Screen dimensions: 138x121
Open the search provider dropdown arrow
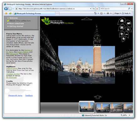(132, 9)
